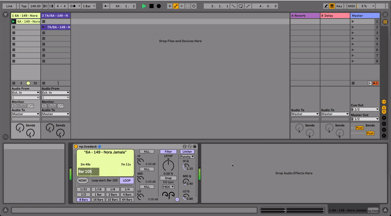Click the NOW! button

[82, 181]
